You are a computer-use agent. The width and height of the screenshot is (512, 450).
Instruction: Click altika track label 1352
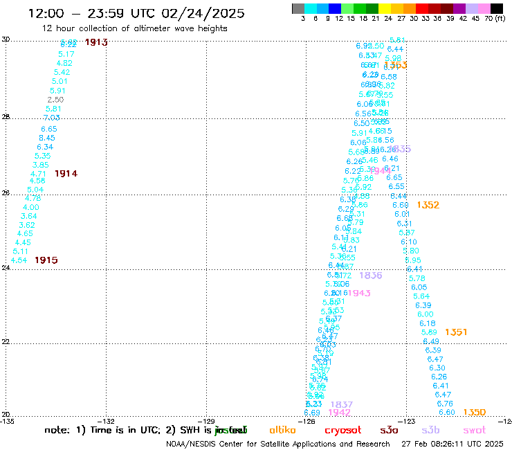428,205
